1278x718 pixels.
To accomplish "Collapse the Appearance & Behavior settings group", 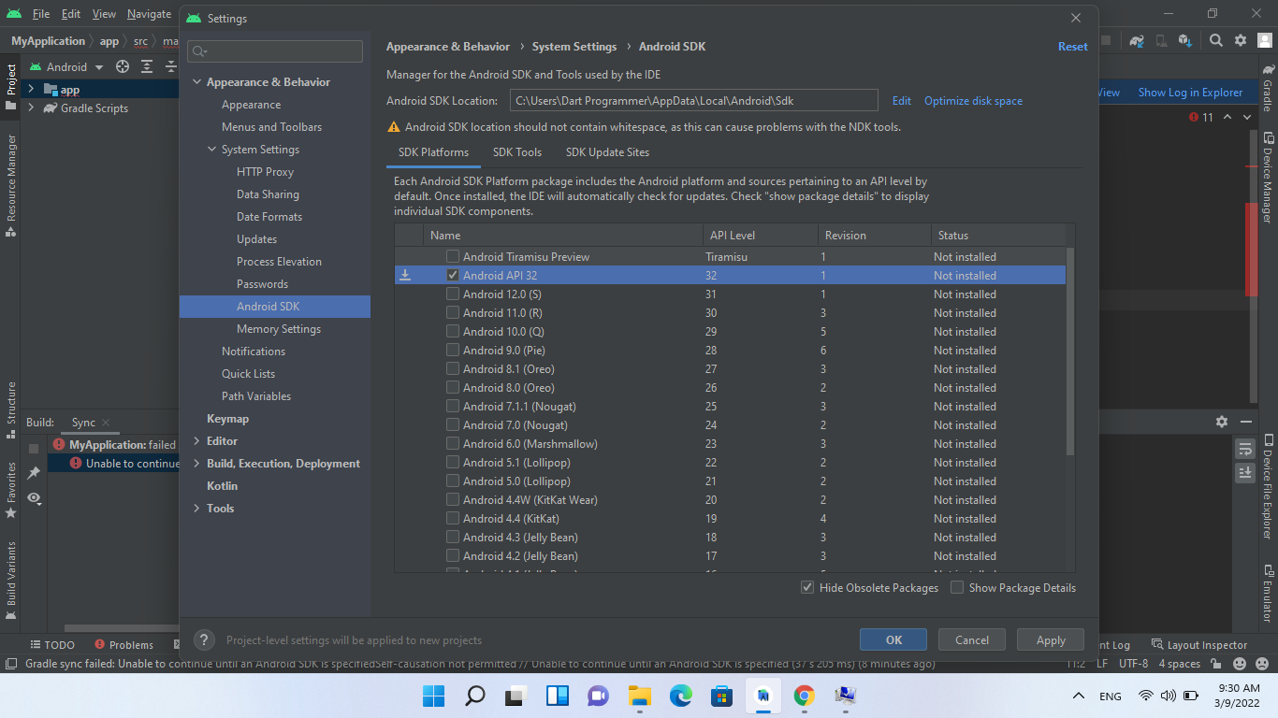I will pyautogui.click(x=197, y=82).
